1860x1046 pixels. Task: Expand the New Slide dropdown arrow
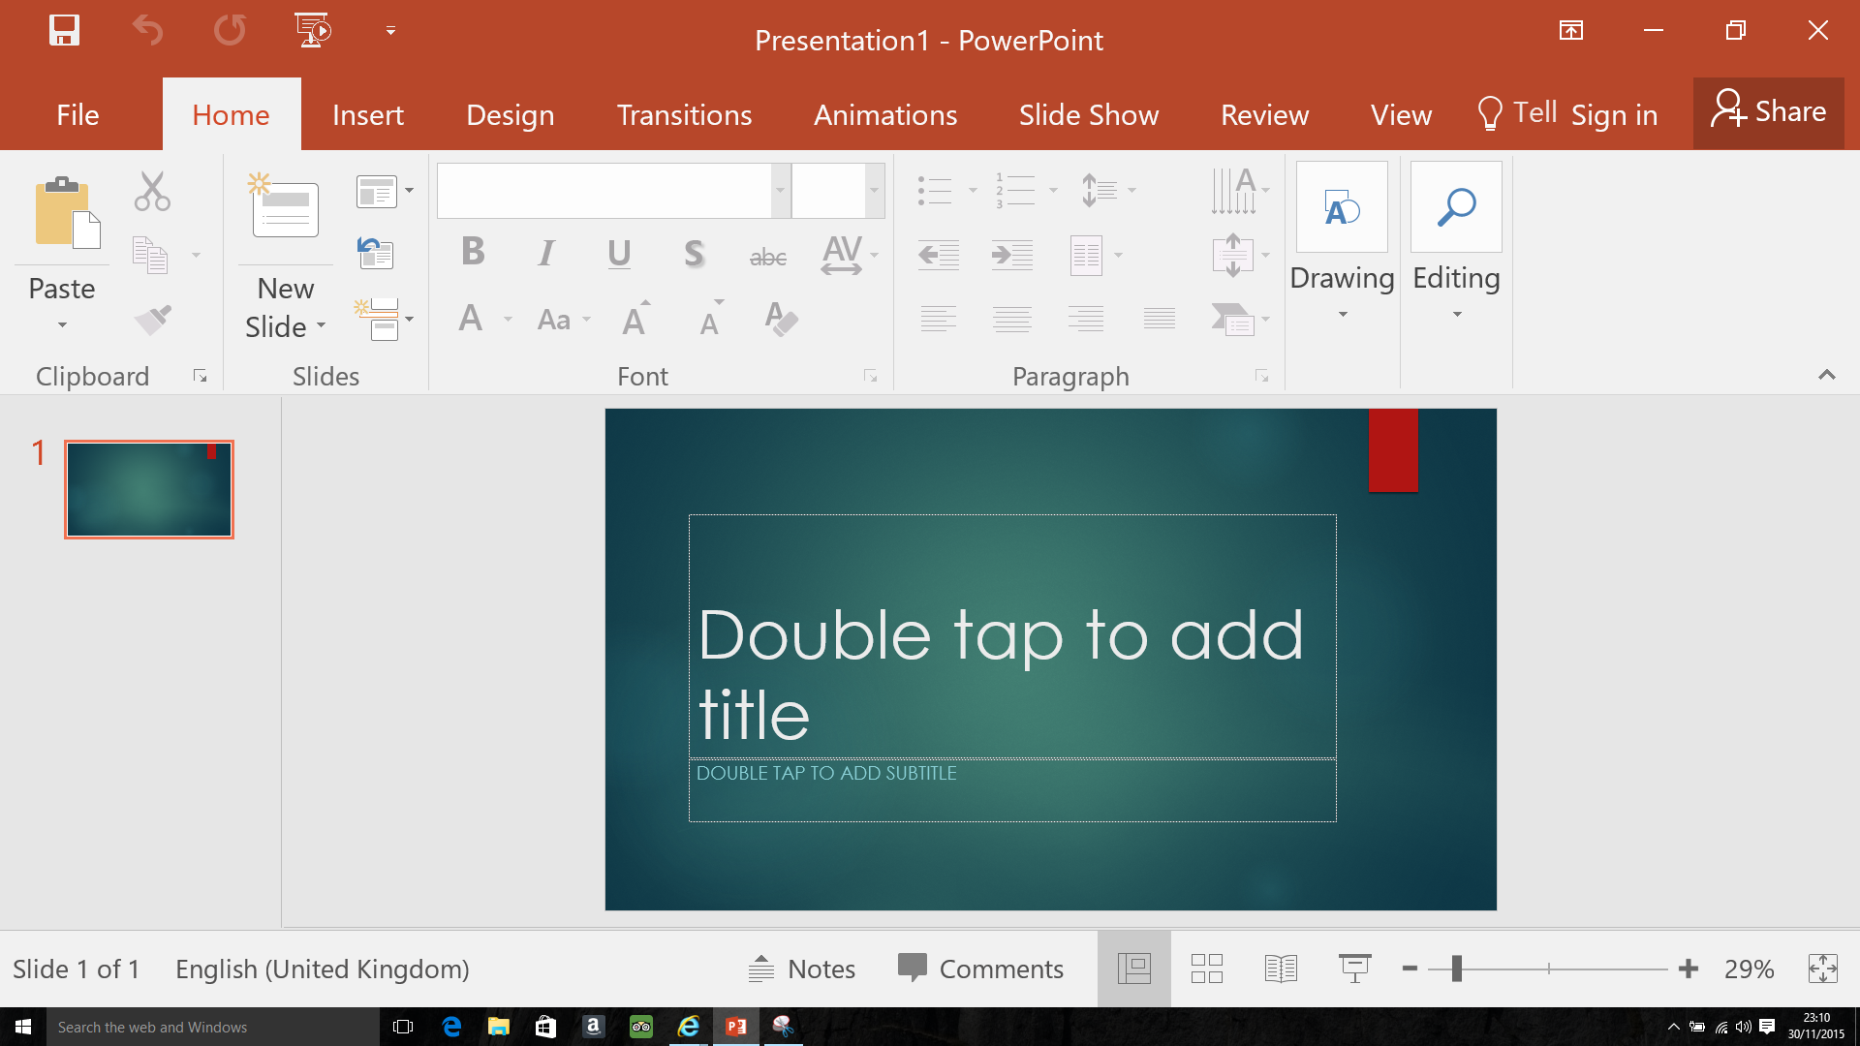[321, 325]
